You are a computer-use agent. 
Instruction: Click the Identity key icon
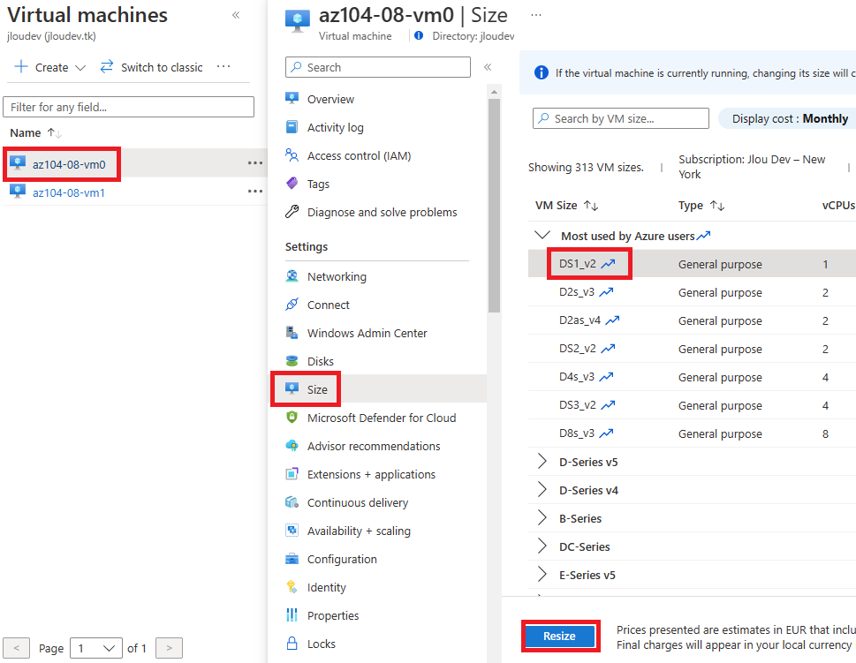(x=292, y=587)
